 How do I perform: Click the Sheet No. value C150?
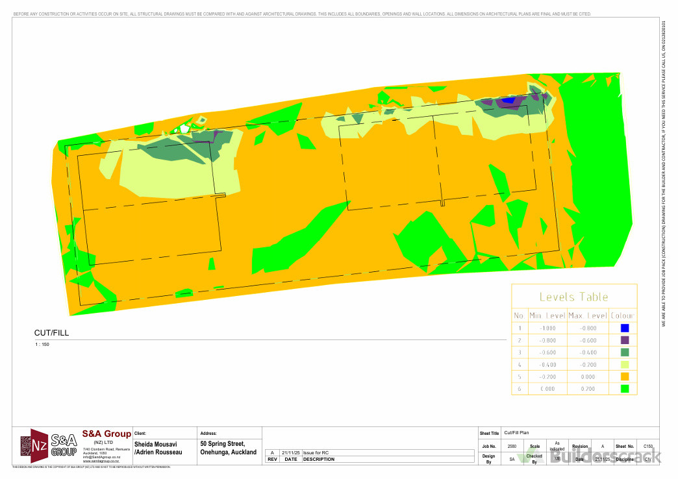click(x=647, y=447)
